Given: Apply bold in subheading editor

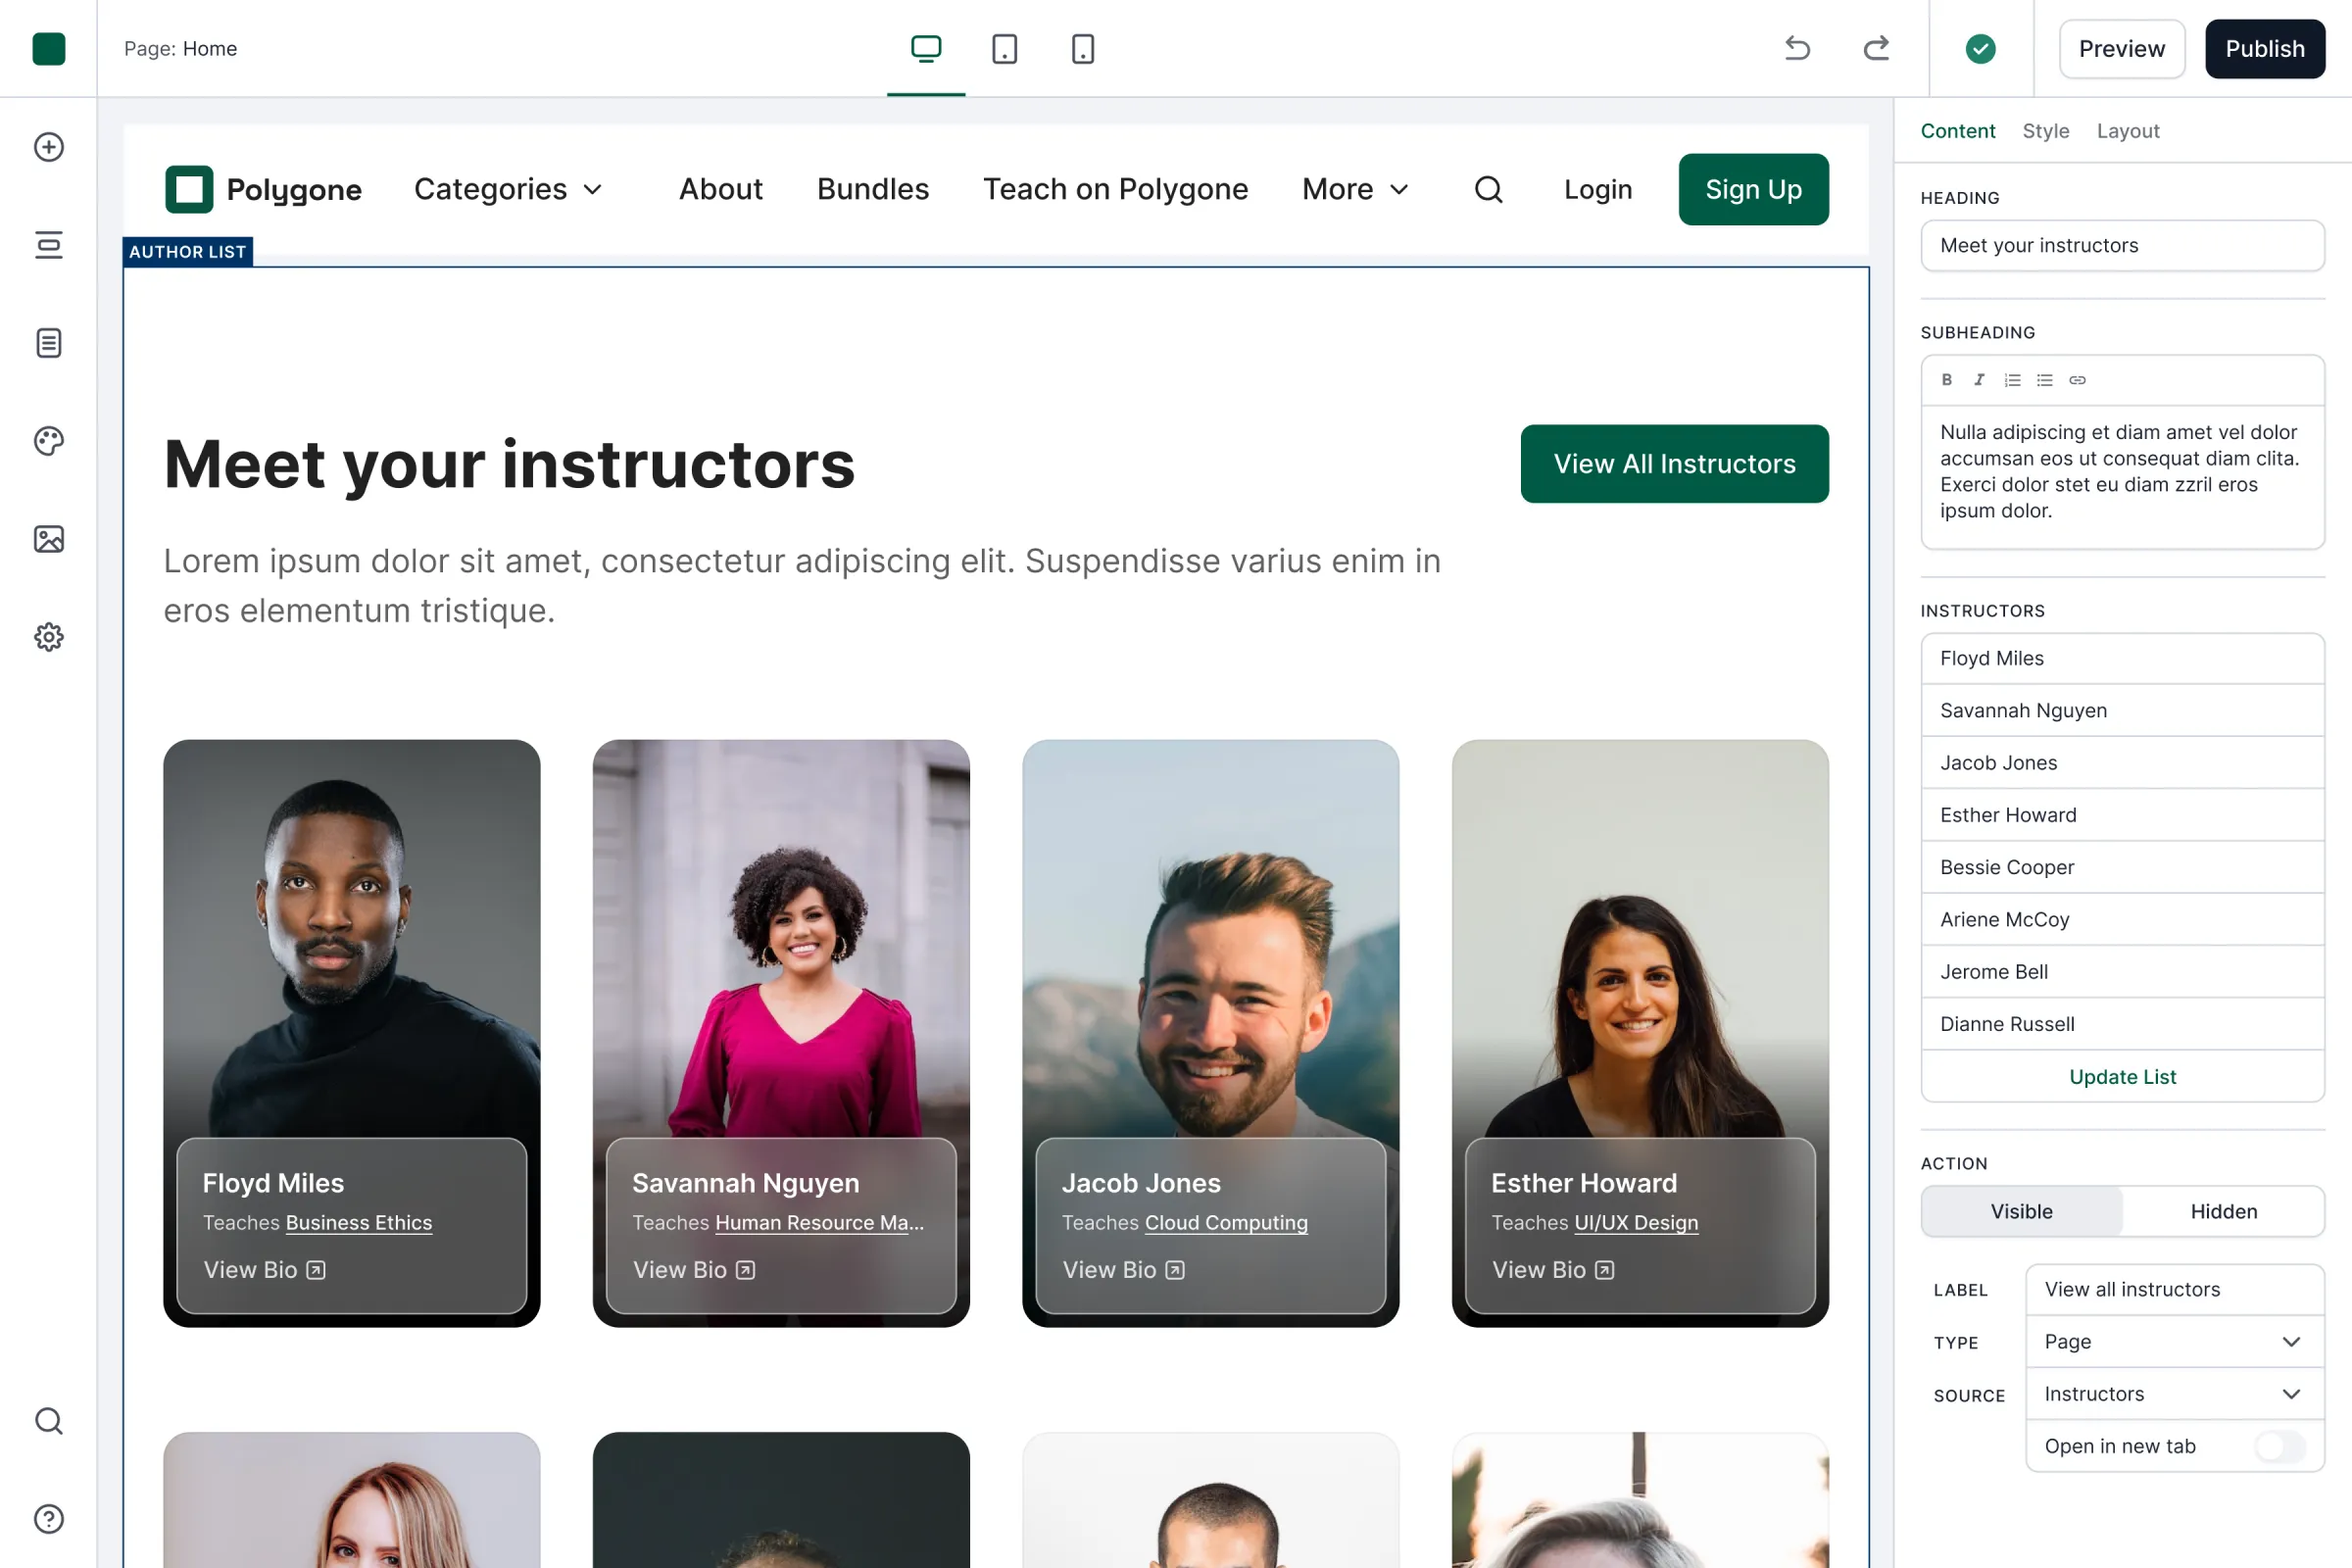Looking at the screenshot, I should pos(1946,380).
